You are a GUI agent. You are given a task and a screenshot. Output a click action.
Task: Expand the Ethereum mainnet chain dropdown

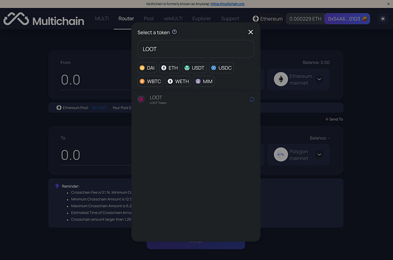[319, 80]
